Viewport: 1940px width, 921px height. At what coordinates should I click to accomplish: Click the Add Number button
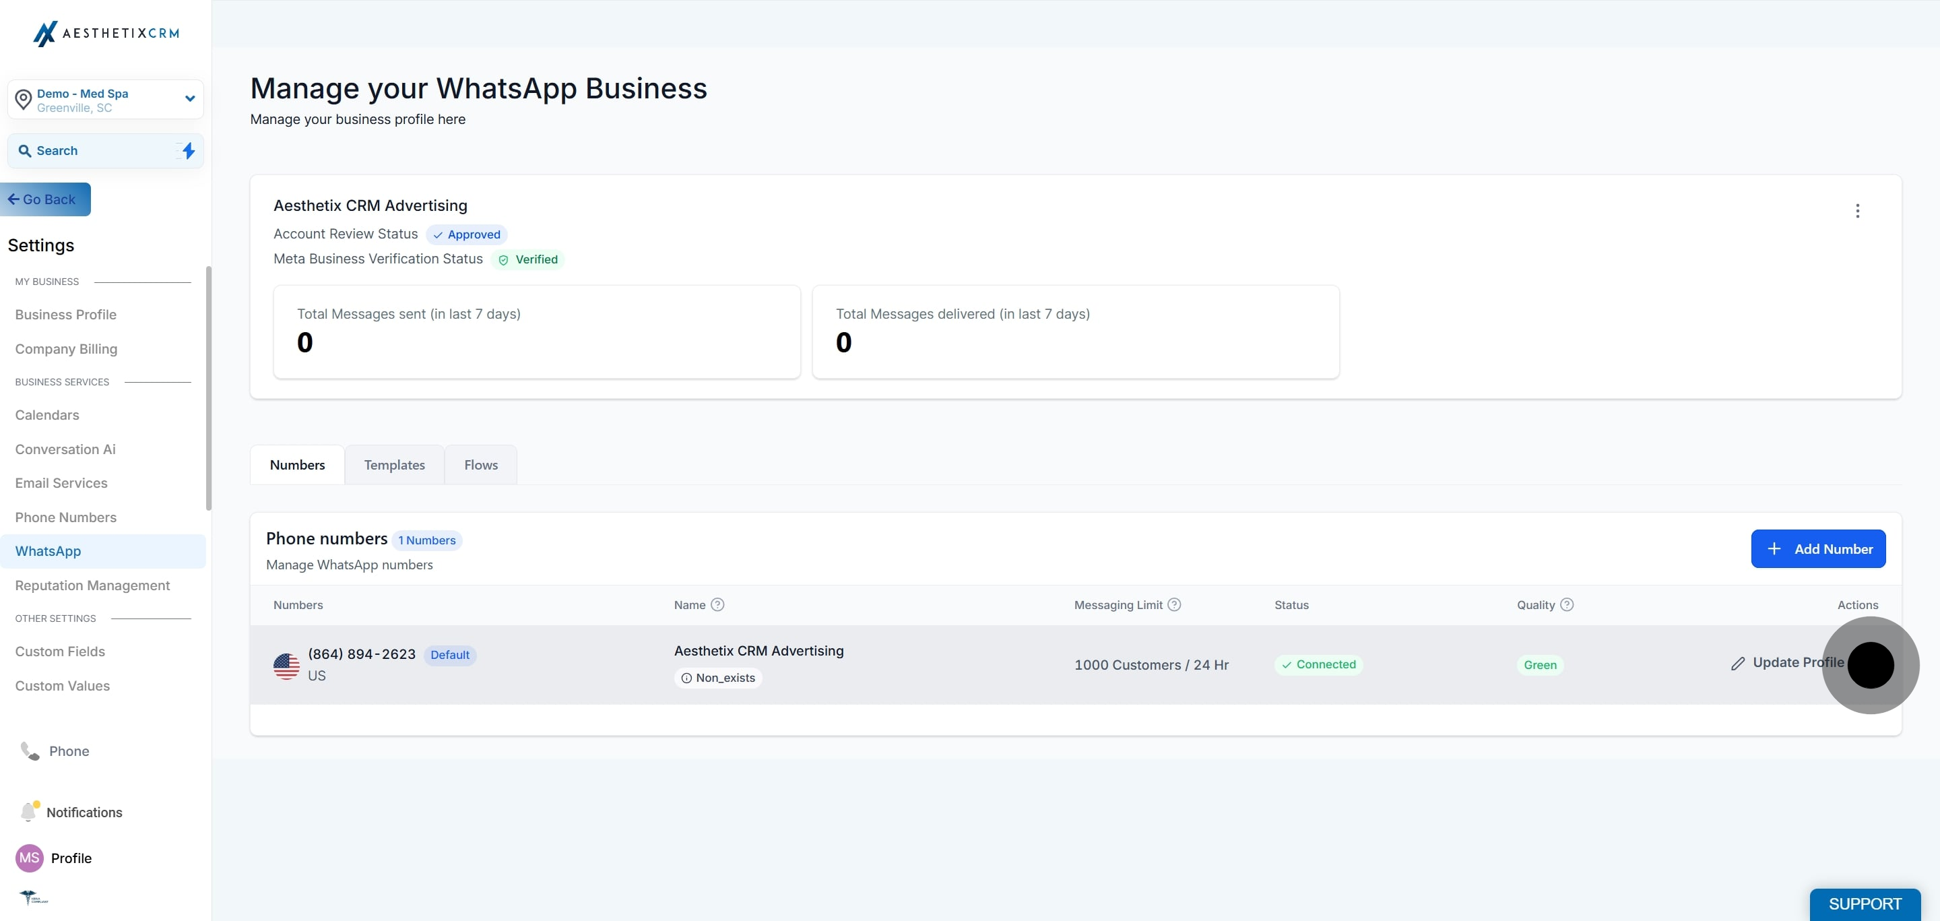(1818, 549)
